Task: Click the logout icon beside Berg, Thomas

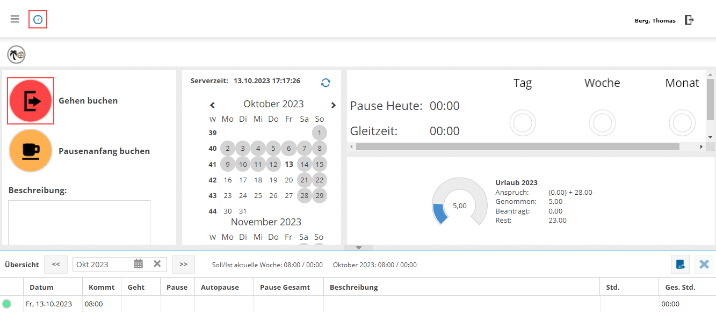Action: [689, 20]
